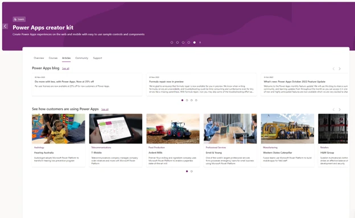Click the banner subtitle about sample controls
The width and height of the screenshot is (355, 218).
click(x=79, y=34)
